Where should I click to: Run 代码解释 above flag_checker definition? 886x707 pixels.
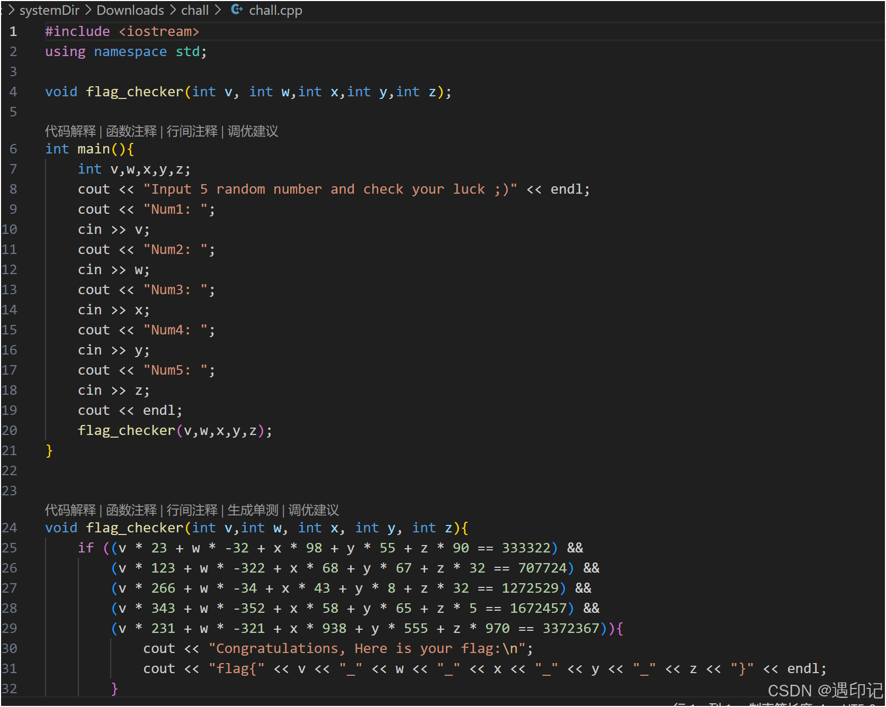[70, 510]
